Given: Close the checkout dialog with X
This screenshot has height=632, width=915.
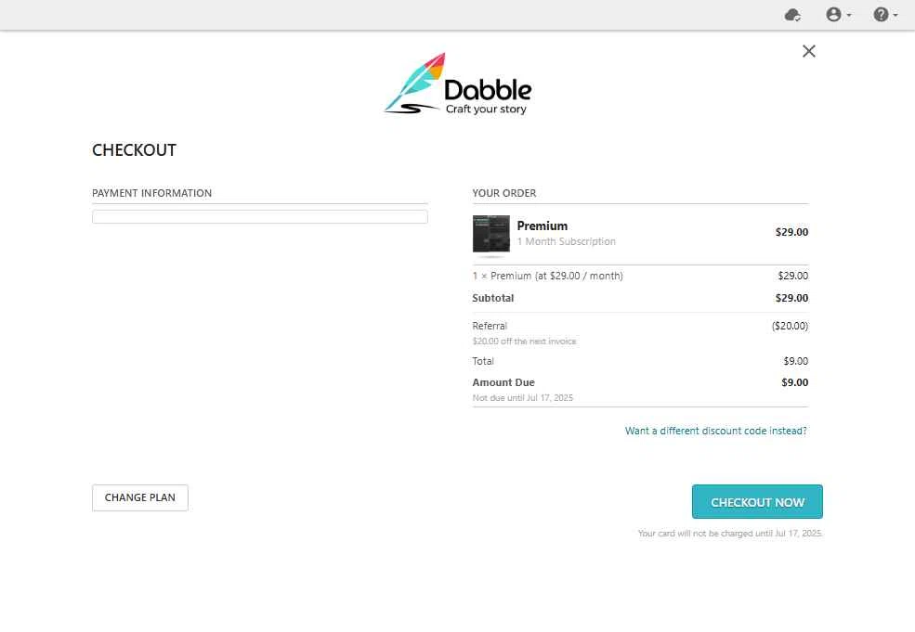Looking at the screenshot, I should click(809, 51).
